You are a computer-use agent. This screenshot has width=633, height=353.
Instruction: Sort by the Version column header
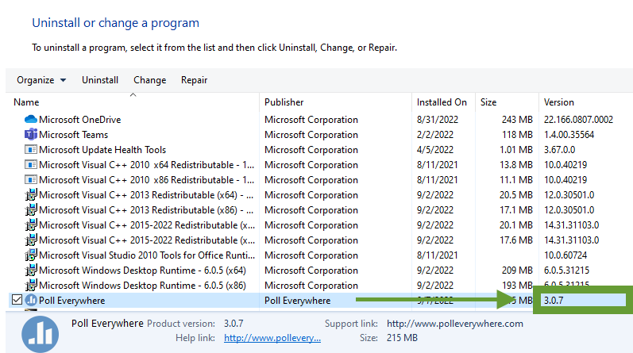point(558,102)
